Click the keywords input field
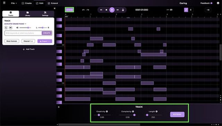 point(23,33)
